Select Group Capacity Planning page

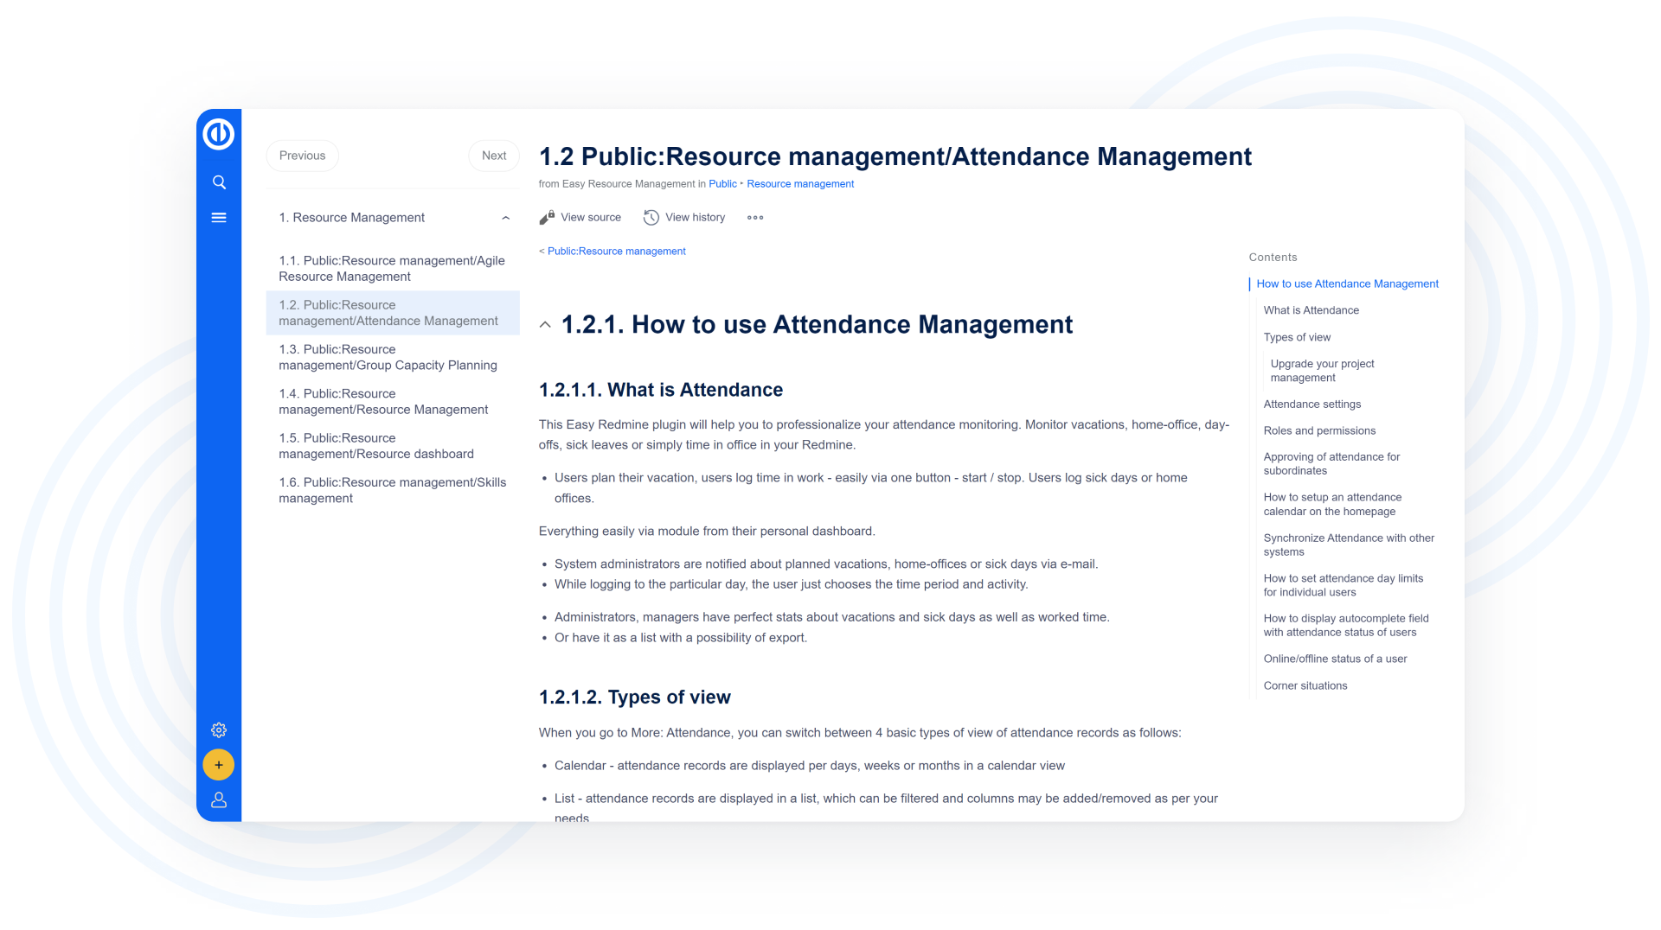[x=388, y=357]
